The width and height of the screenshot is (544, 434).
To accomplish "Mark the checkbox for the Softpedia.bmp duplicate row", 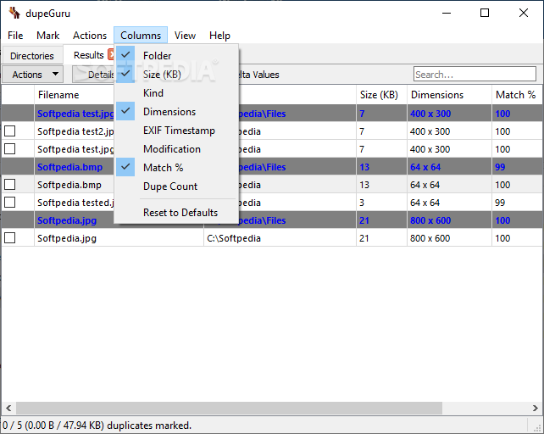I will point(9,184).
